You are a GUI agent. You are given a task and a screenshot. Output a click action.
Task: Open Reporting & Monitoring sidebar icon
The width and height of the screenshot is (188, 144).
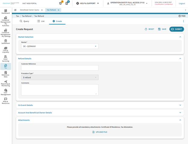point(5,83)
